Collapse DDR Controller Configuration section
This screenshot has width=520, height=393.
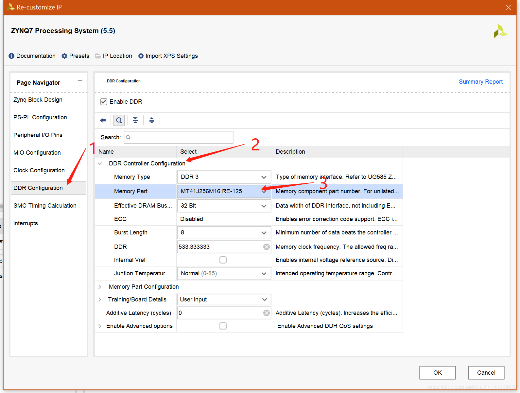click(x=100, y=163)
